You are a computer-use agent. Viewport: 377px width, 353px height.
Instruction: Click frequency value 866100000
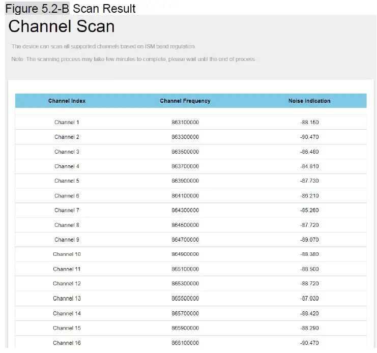pos(185,343)
